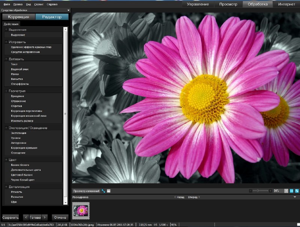Viewport: 300px width, 227px height.
Task: Open the Средства обработки panel dropdown arrow
Action: (68, 10)
